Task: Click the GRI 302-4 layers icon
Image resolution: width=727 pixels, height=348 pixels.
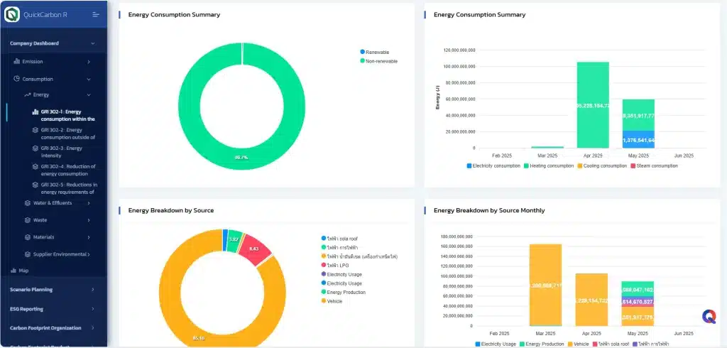Action: click(35, 166)
